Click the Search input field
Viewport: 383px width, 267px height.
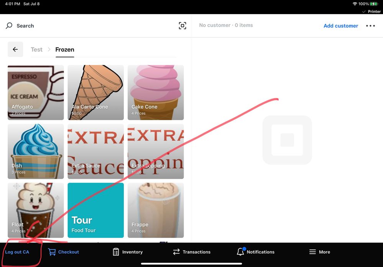point(92,26)
